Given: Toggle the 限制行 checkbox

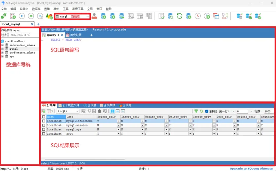Looking at the screenshot, I should click(x=207, y=111).
